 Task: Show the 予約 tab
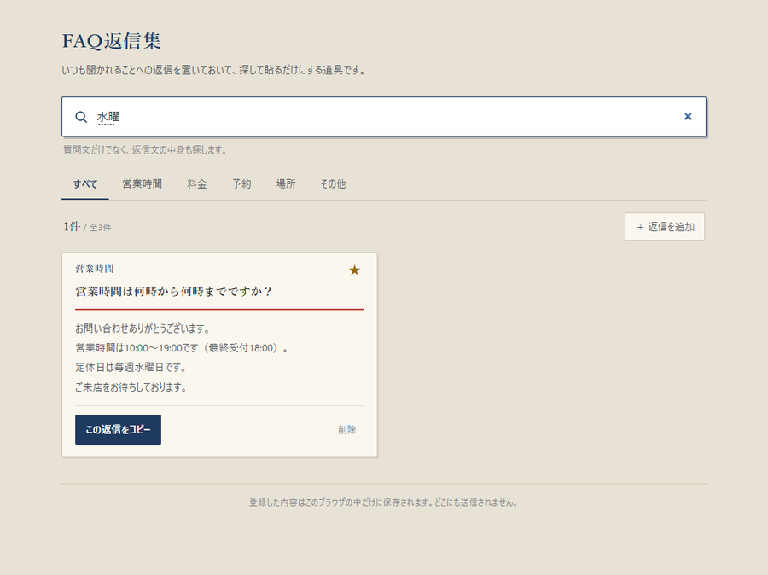pos(241,184)
